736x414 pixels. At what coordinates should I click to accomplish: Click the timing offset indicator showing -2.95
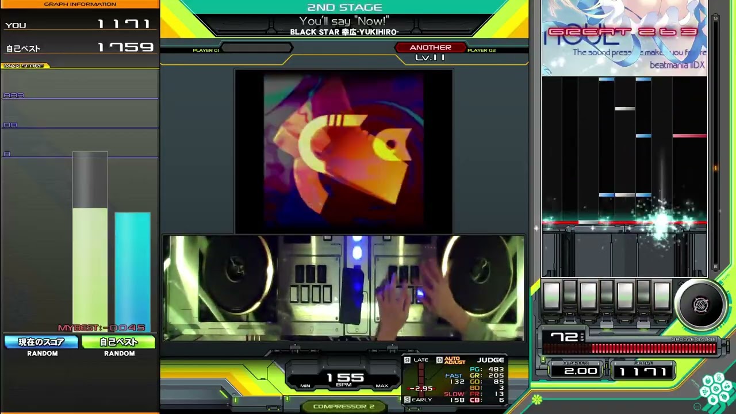pyautogui.click(x=420, y=389)
